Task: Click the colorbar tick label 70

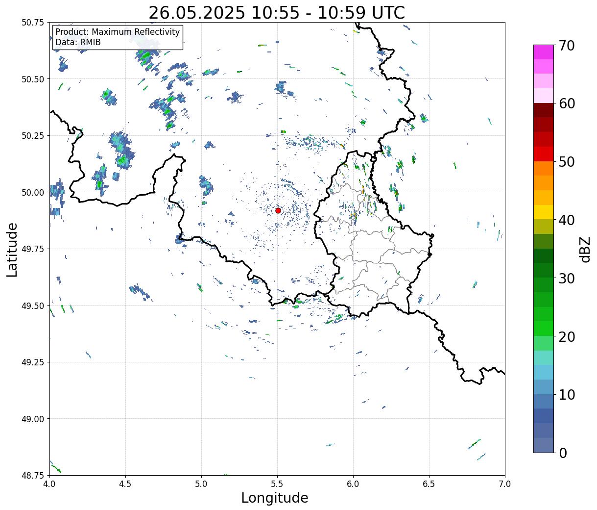Action: 566,46
